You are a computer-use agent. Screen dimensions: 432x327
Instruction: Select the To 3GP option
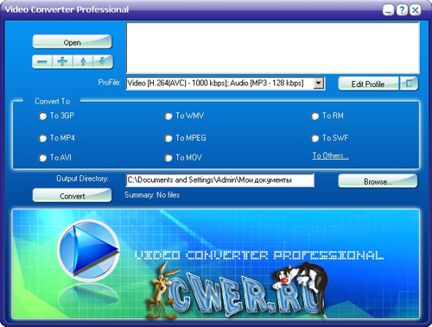coord(56,116)
